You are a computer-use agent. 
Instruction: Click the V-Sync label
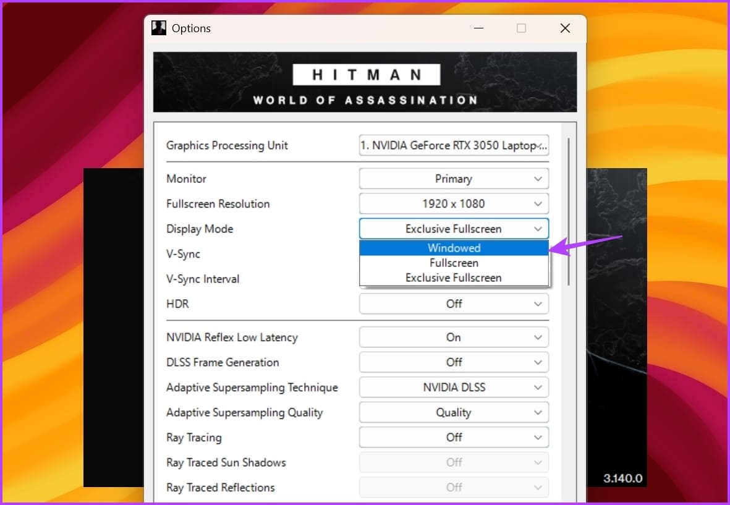183,254
